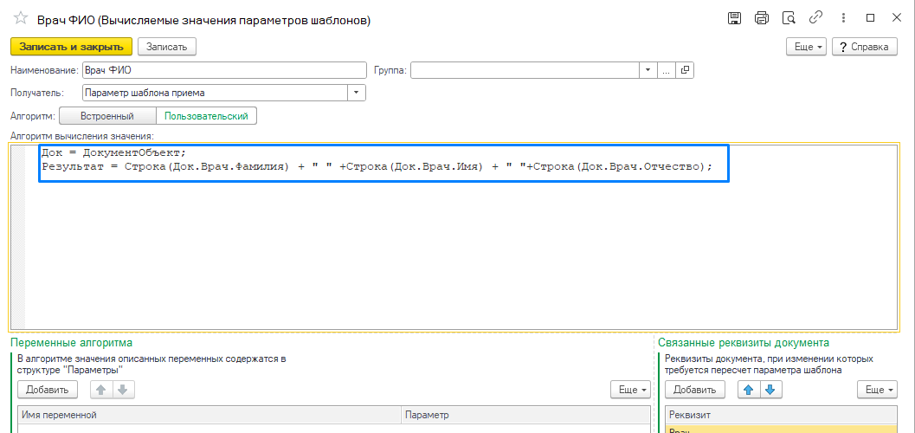Viewport: 915px width, 433px height.
Task: Choose Группа via ellipsis button
Action: point(667,71)
